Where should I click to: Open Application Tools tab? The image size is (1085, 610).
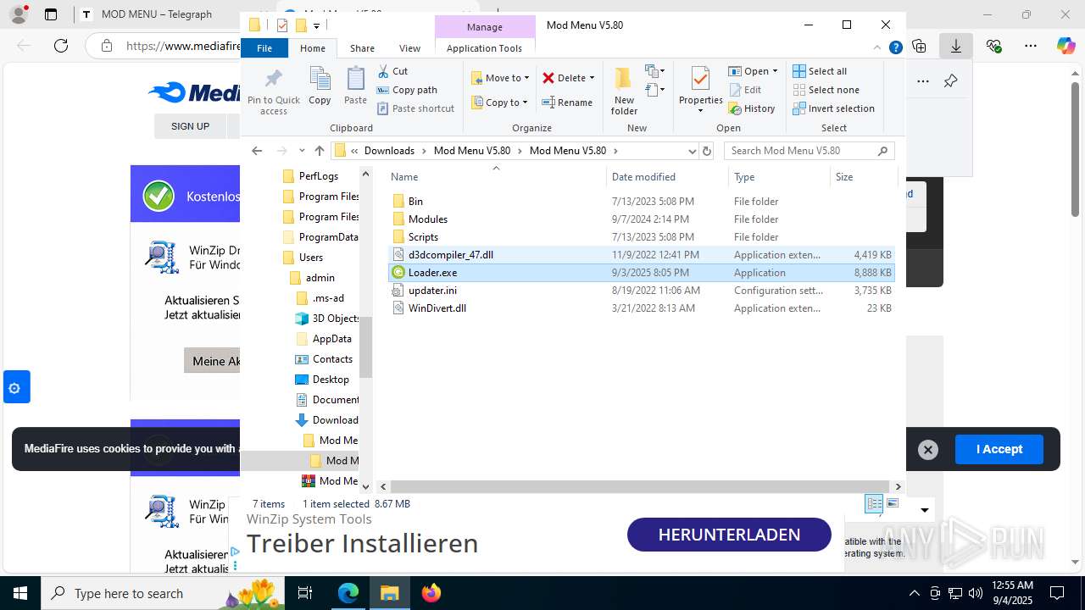tap(484, 48)
